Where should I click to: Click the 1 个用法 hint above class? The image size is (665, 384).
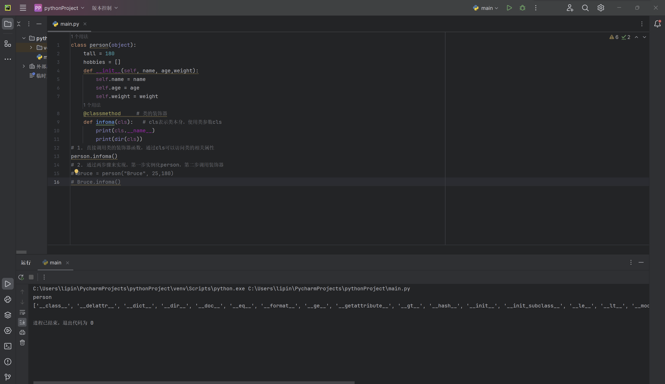coord(79,37)
